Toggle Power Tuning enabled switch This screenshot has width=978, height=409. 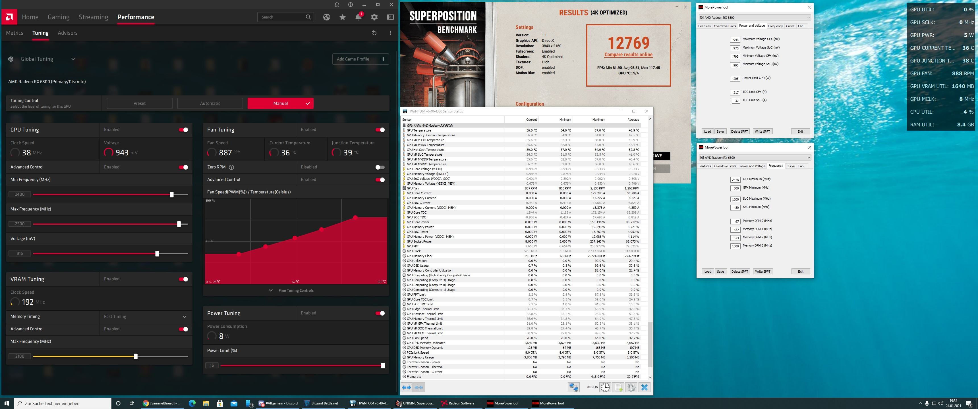point(380,313)
